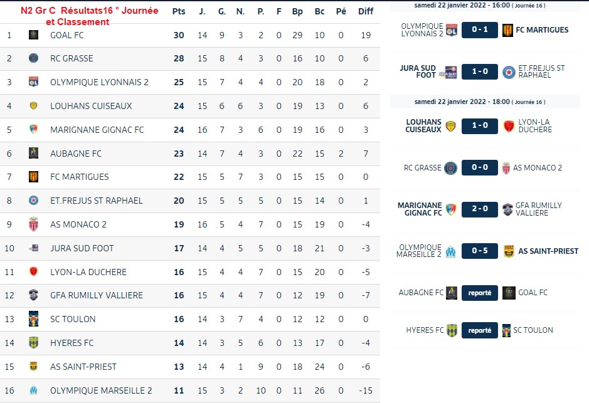Click reporté button for Aubagne FC match
This screenshot has width=589, height=403.
tap(480, 293)
